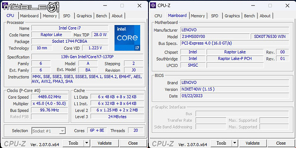Open the SPD tab in the right window
The image size is (296, 148).
pos(215,16)
